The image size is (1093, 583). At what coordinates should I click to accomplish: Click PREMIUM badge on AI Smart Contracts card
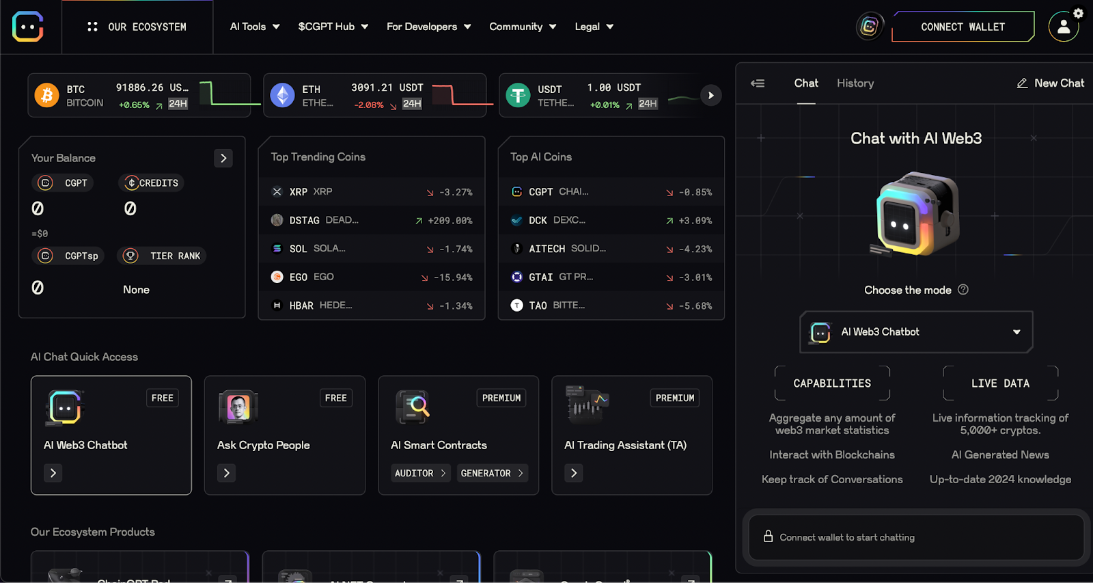pyautogui.click(x=501, y=398)
